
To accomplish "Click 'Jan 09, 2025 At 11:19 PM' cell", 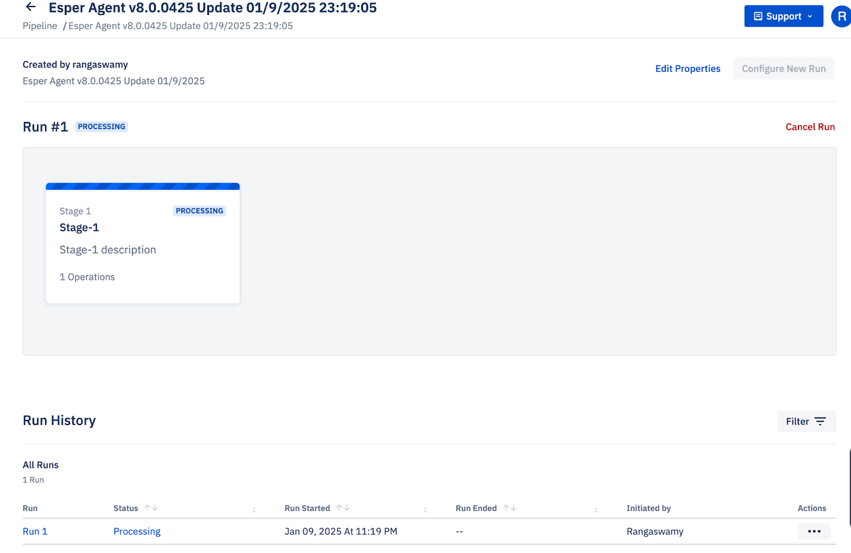I will pos(341,531).
